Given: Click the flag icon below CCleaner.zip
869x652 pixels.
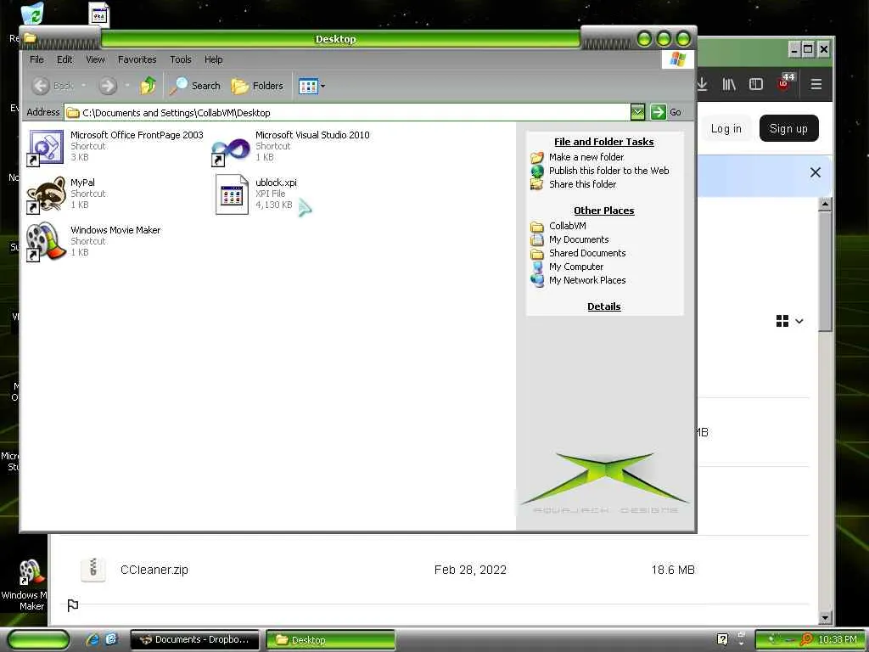Looking at the screenshot, I should (x=73, y=605).
